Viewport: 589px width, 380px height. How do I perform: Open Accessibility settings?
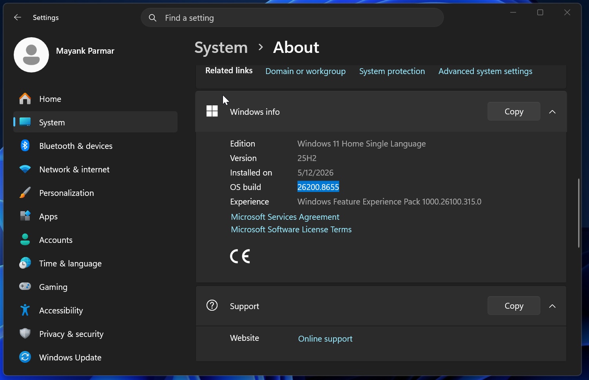95,310
